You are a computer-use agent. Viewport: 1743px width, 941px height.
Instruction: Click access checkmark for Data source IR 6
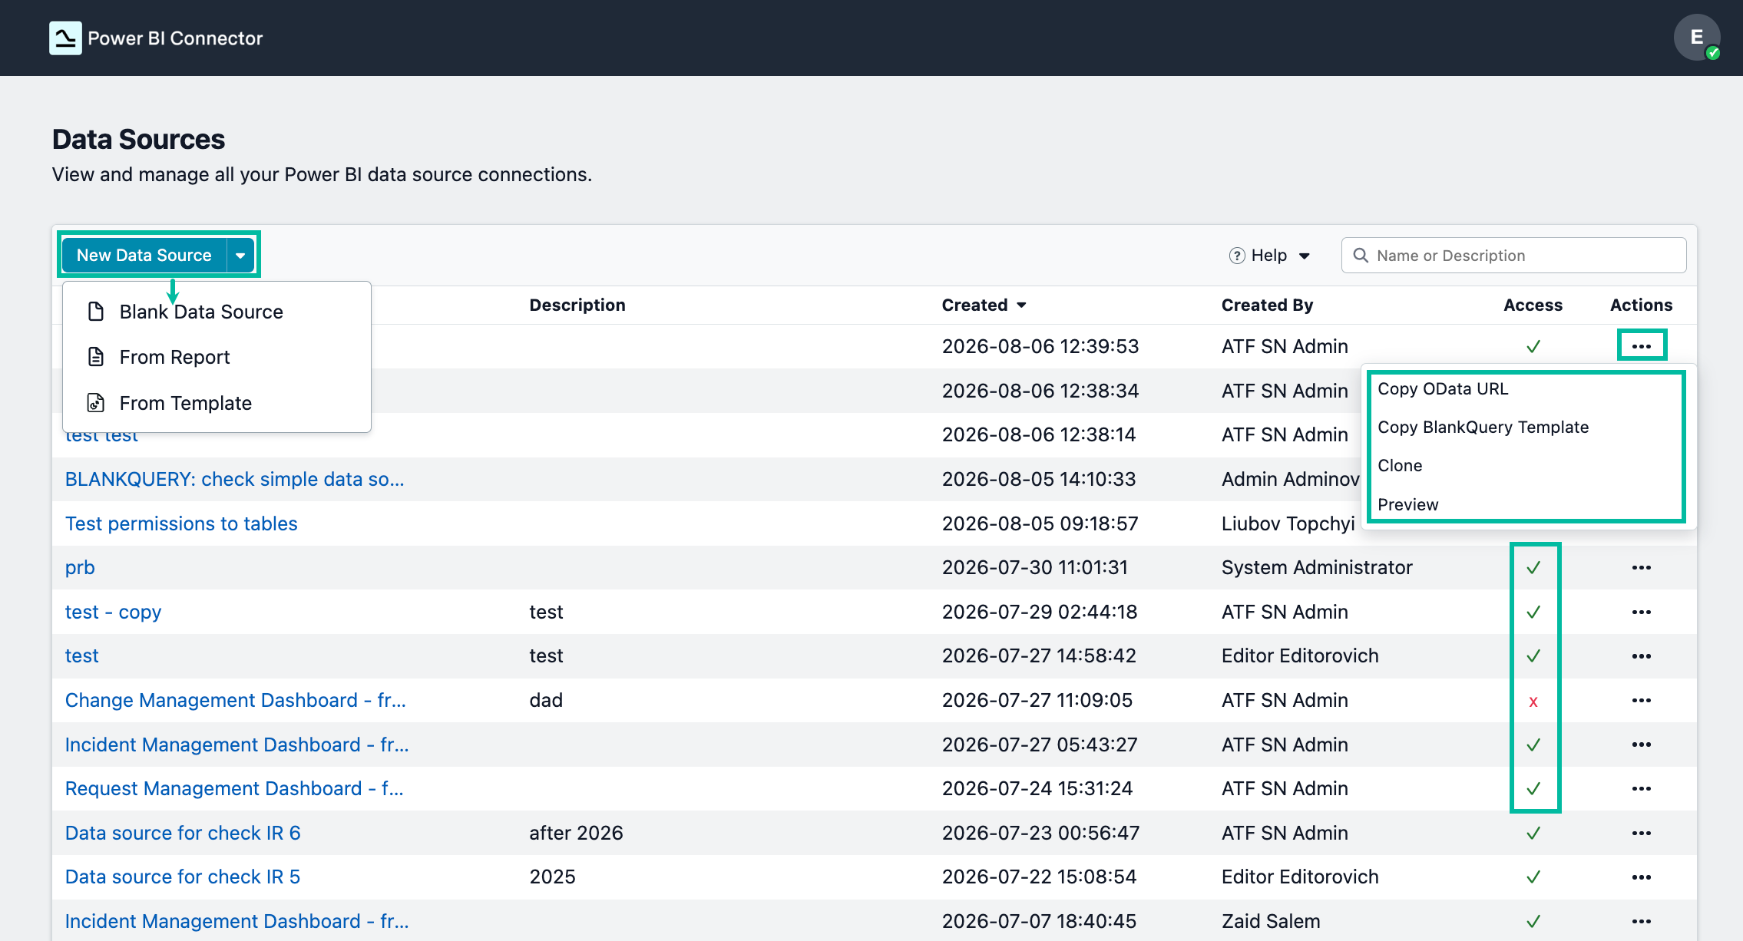click(x=1533, y=834)
